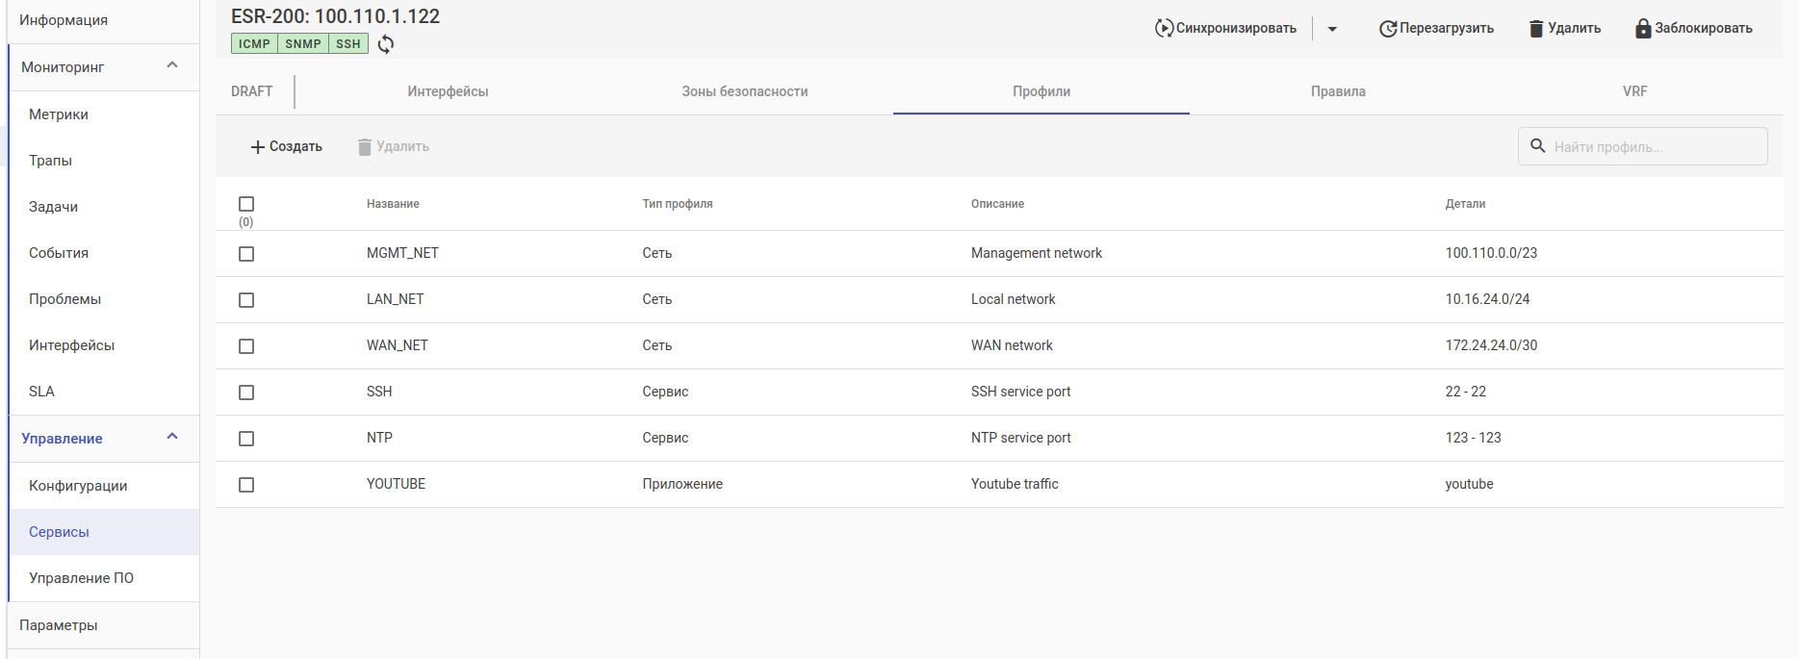
Task: Click the Synchronize play icon
Action: 1164,29
